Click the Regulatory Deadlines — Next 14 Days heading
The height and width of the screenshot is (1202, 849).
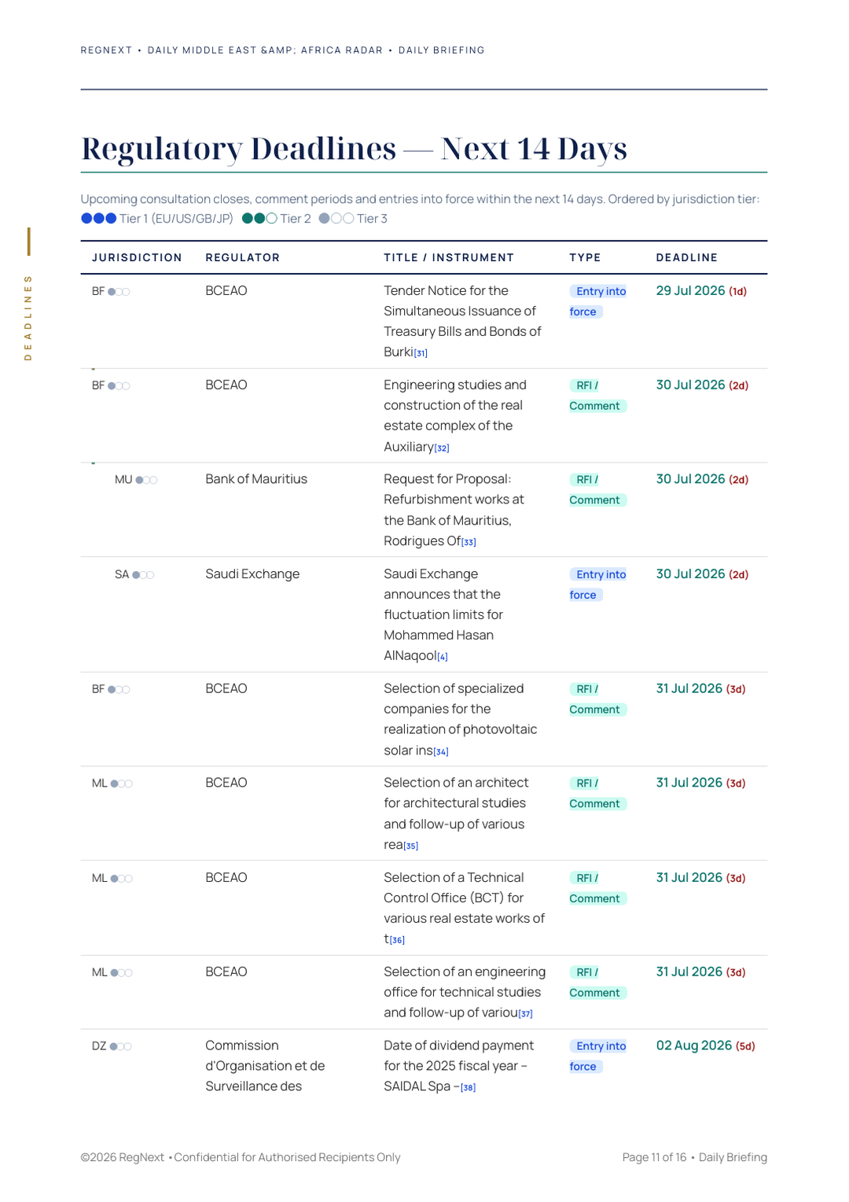354,149
